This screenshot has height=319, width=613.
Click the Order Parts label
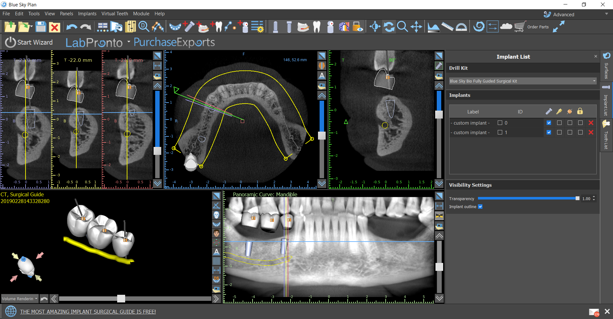(x=538, y=27)
